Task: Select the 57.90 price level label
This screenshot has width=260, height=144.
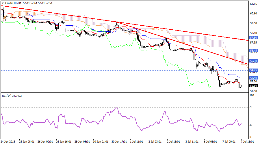Action: [x=253, y=38]
